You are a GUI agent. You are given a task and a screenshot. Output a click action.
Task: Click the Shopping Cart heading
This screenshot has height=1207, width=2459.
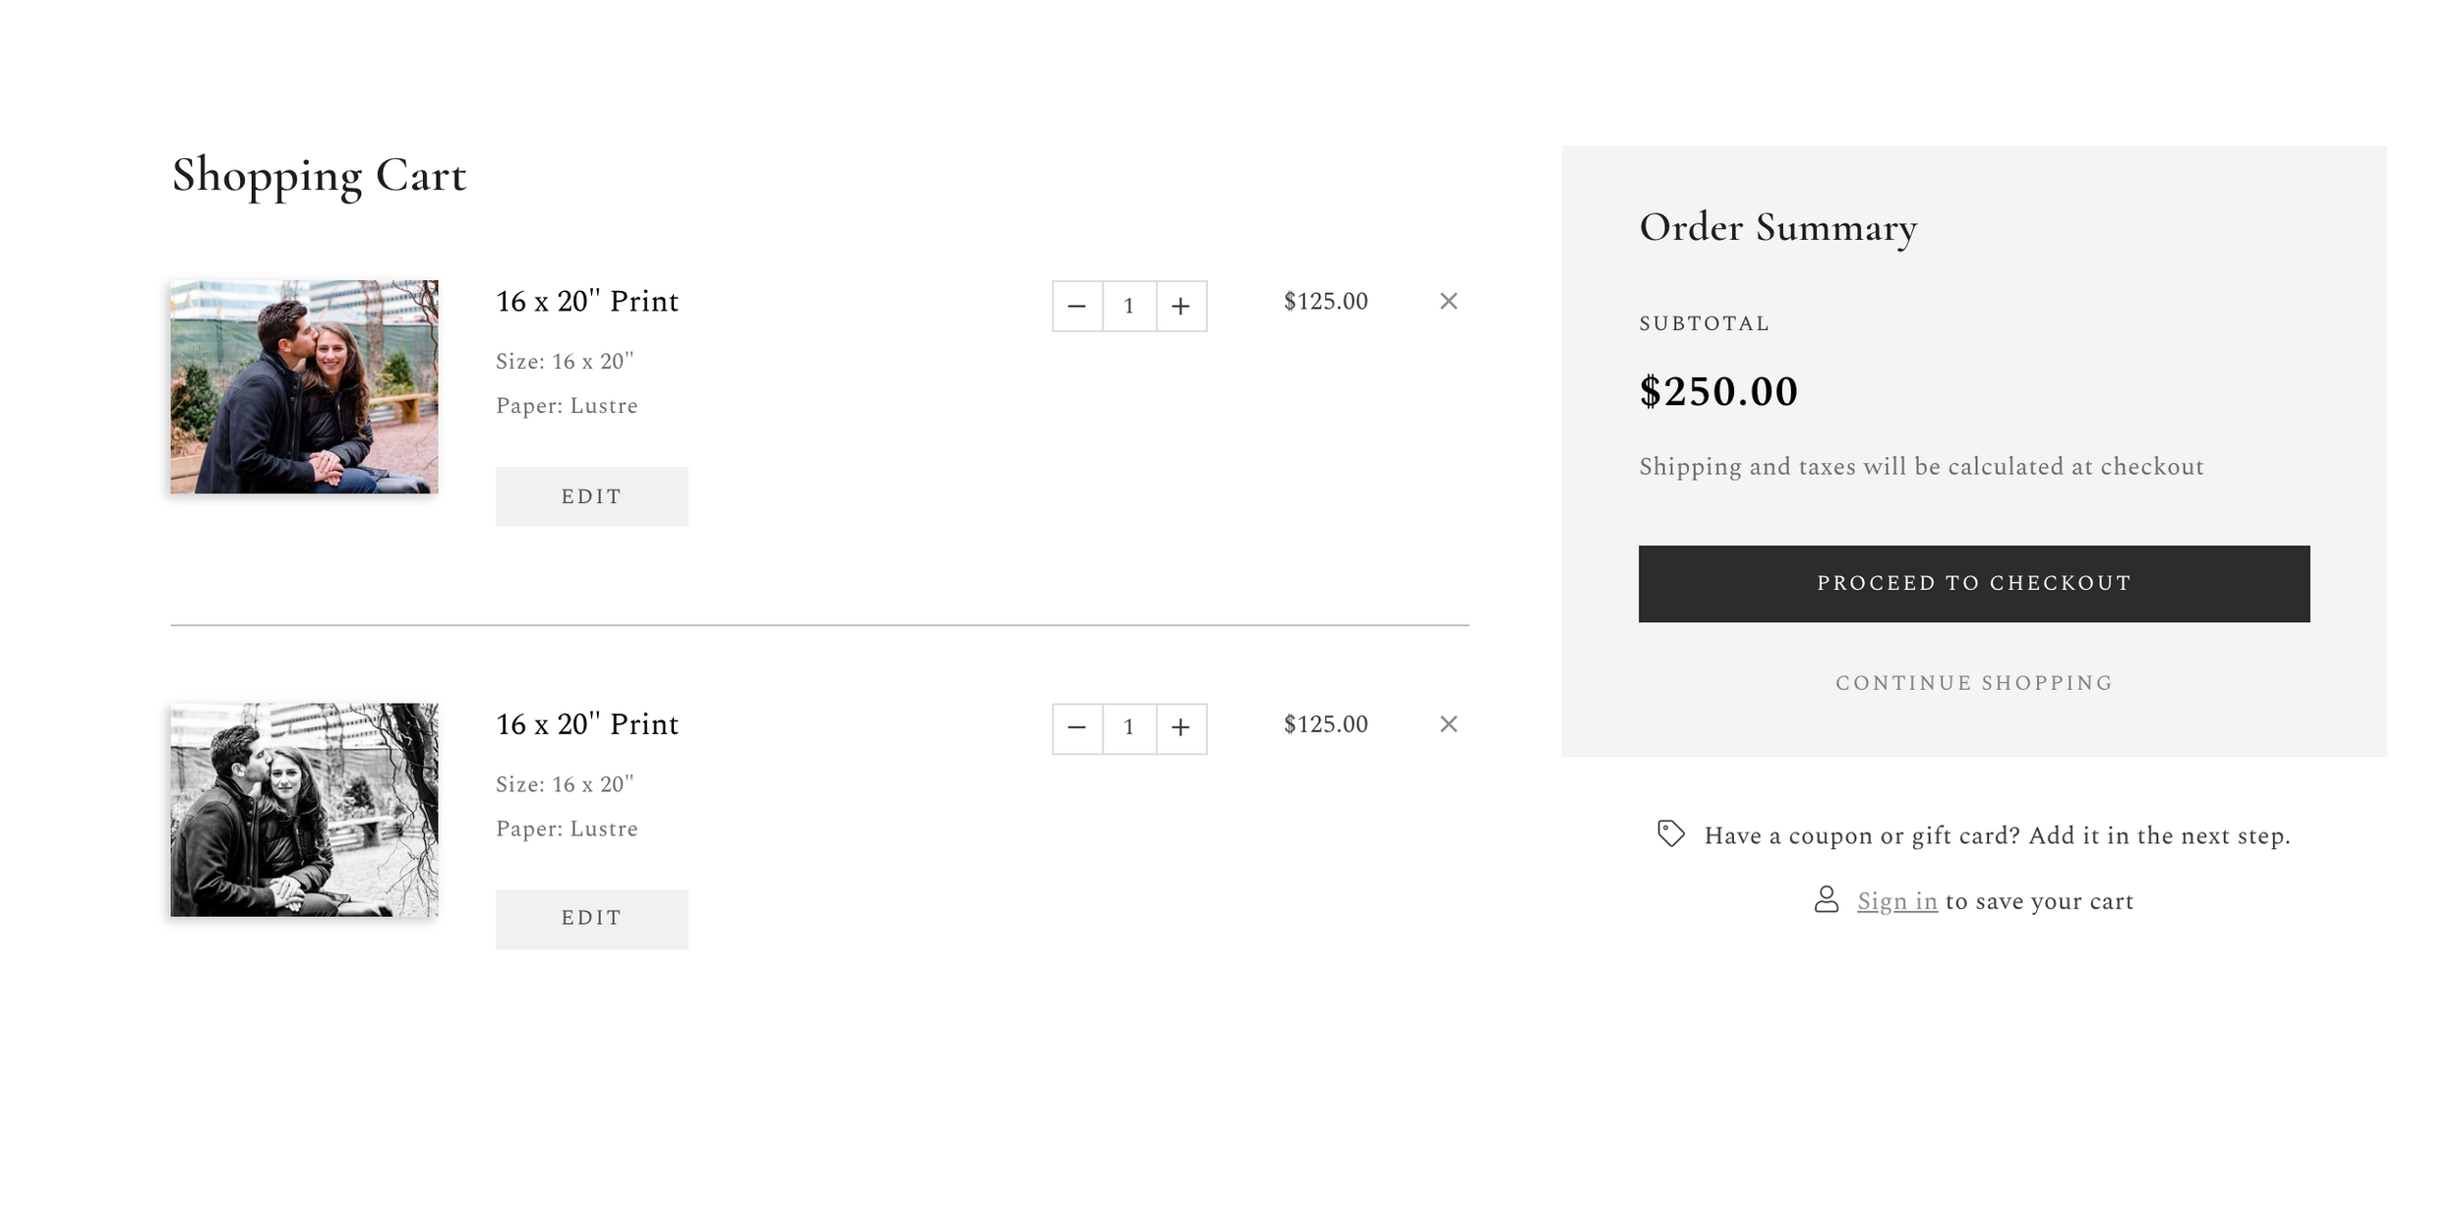click(319, 175)
